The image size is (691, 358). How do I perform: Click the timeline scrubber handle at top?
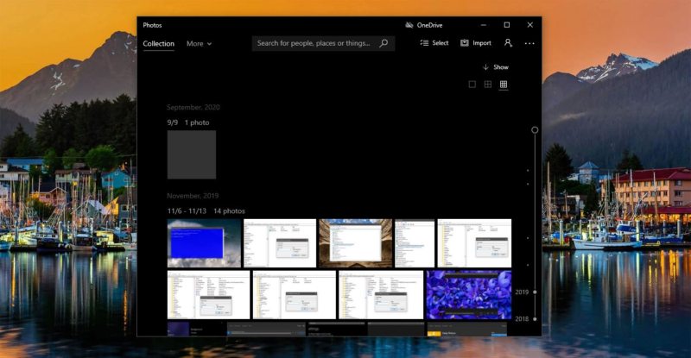[535, 129]
